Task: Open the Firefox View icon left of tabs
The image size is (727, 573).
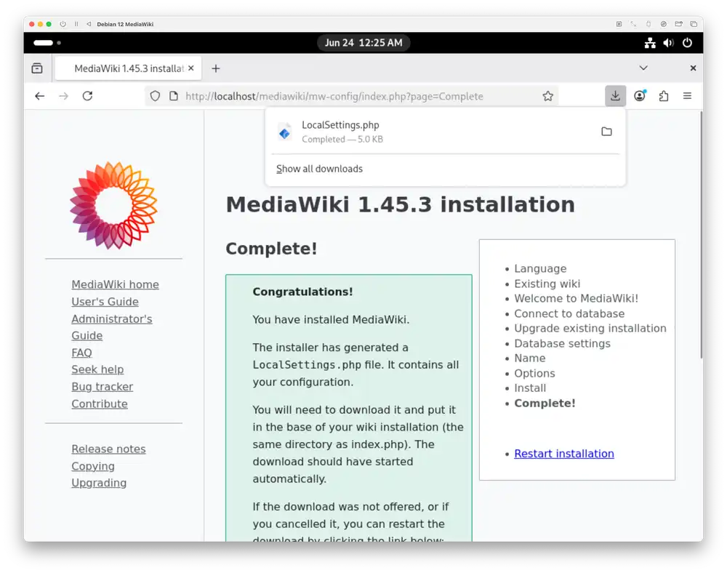Action: coord(37,68)
